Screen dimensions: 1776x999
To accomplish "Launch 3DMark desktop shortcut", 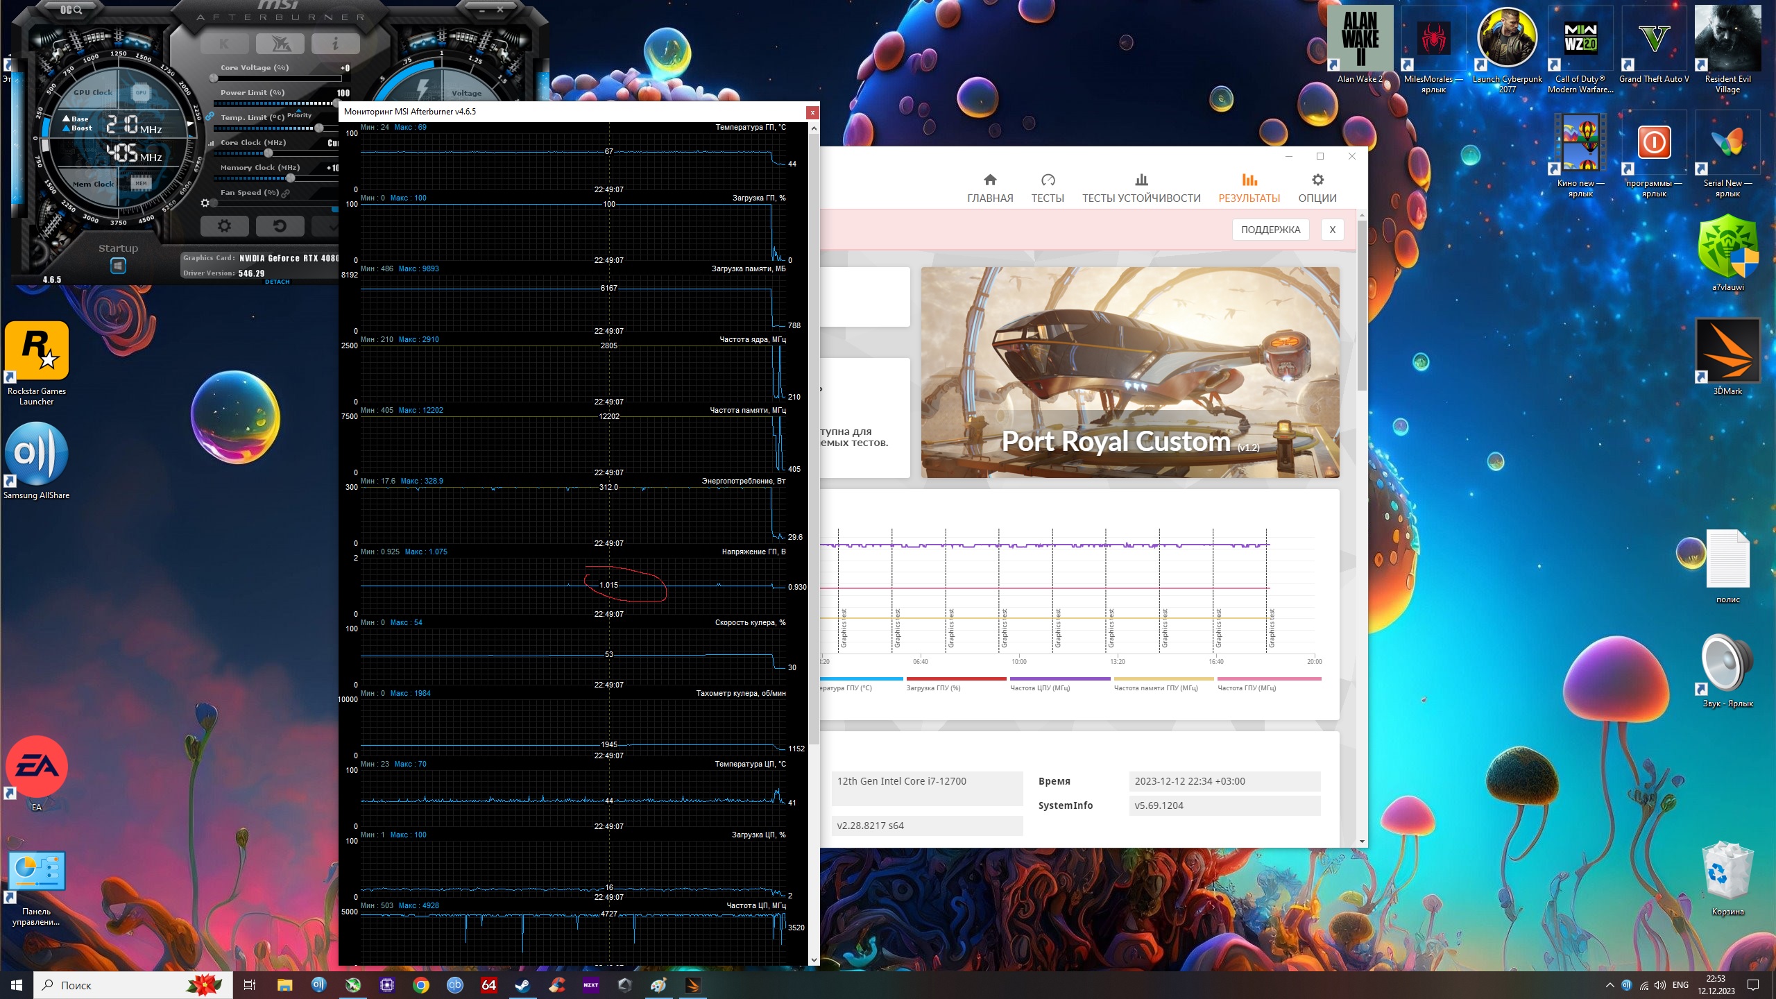I will tap(1727, 351).
